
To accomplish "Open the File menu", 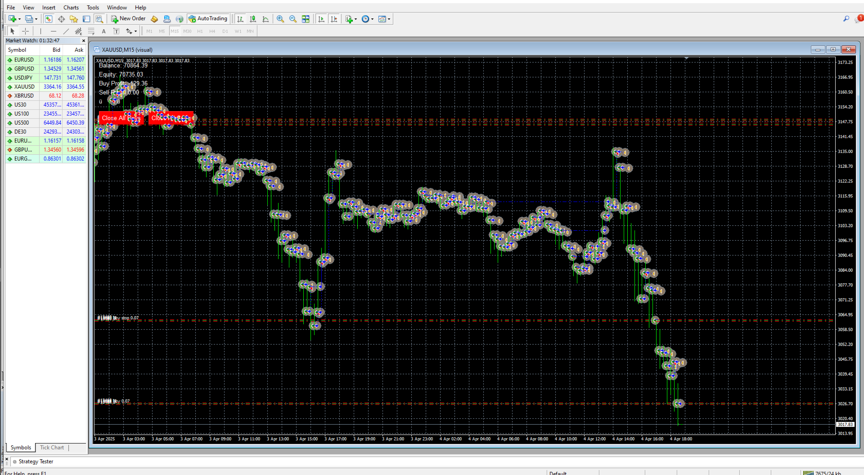I will tap(11, 7).
